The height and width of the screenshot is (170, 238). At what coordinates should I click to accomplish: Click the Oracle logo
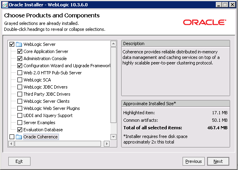pyautogui.click(x=205, y=22)
